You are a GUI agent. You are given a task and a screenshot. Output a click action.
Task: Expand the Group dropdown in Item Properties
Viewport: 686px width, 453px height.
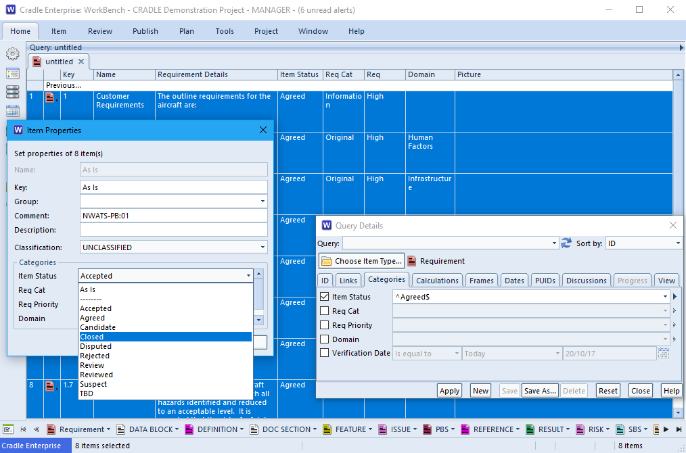(262, 201)
